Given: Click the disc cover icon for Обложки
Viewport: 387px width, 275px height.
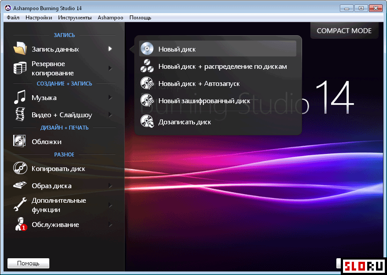Looking at the screenshot, I should click(19, 141).
